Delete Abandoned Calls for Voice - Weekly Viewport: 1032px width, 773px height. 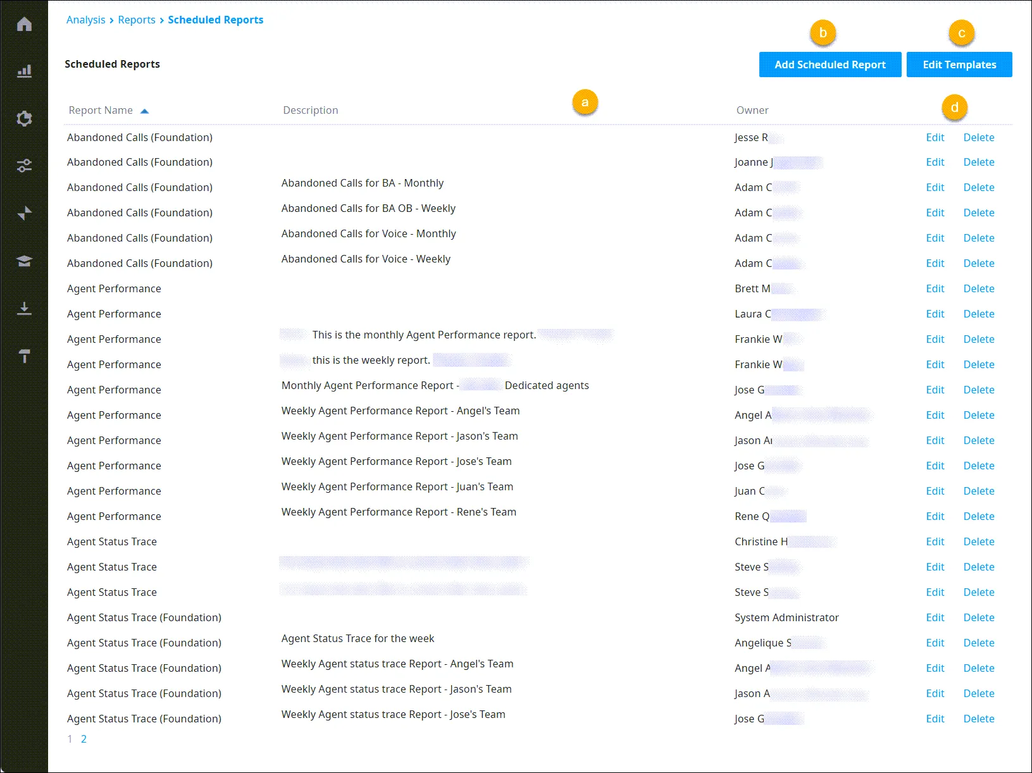coord(979,263)
